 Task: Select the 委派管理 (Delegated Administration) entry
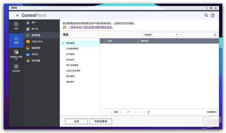[42, 35]
